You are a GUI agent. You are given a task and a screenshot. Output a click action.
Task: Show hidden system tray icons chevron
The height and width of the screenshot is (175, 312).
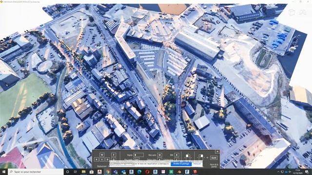(x=278, y=172)
